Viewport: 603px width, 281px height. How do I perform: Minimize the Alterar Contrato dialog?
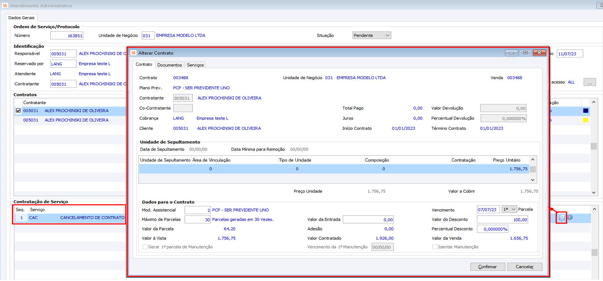pos(511,53)
